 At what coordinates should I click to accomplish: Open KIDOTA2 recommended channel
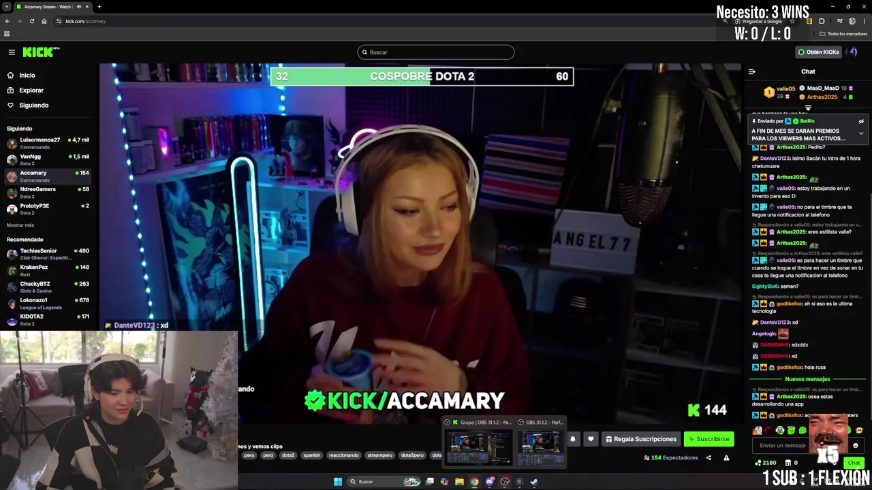coord(48,319)
